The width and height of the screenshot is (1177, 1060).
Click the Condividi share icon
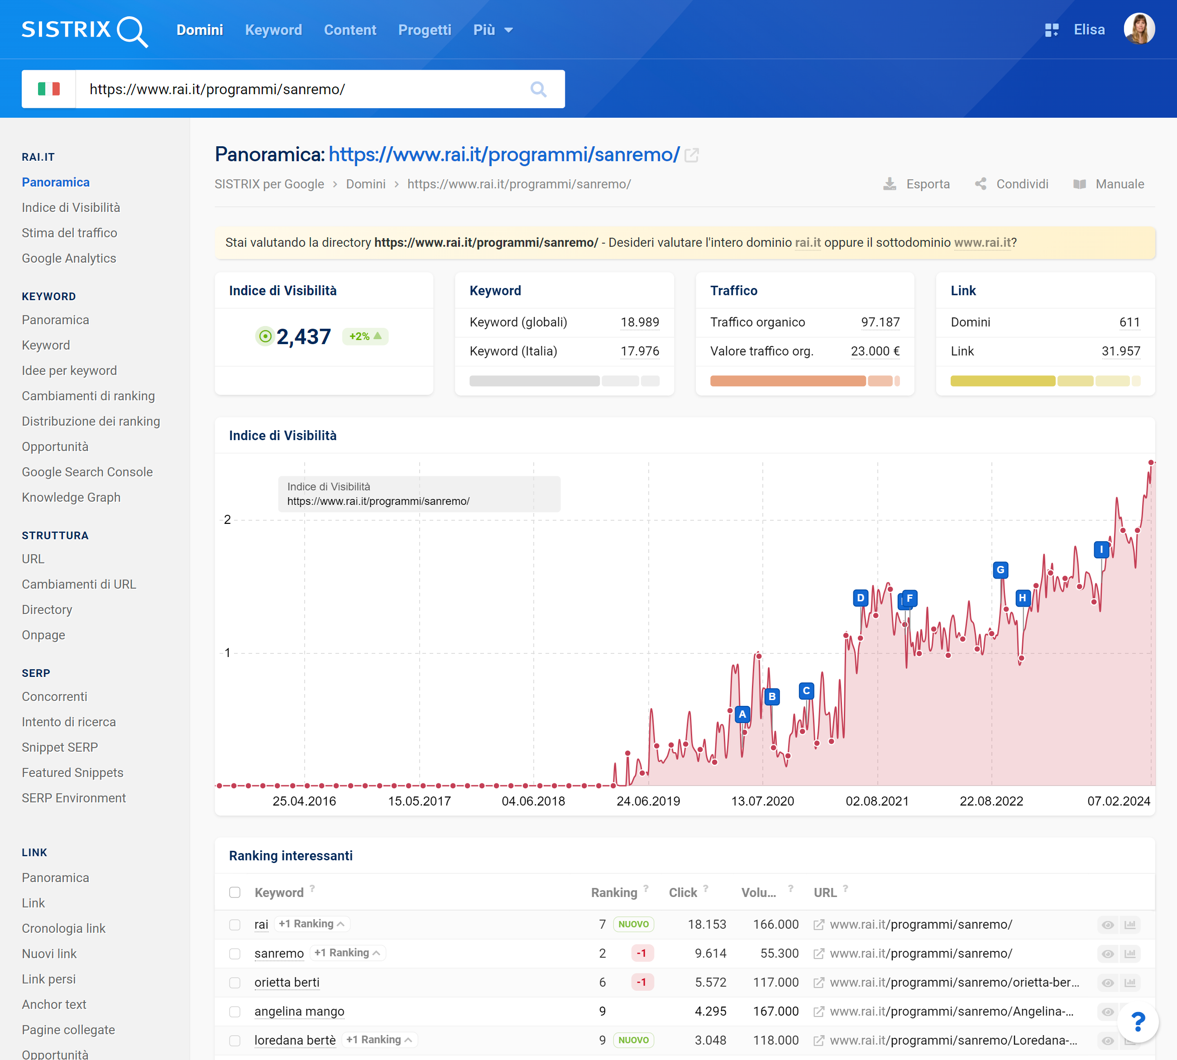[981, 184]
